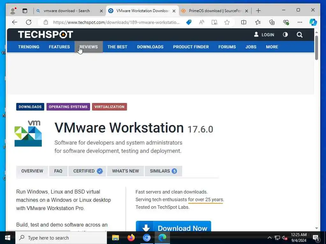
Task: Open the JOBS menu item
Action: (251, 47)
